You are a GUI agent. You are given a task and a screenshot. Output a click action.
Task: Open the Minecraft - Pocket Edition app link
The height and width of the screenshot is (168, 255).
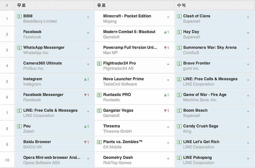(x=127, y=16)
